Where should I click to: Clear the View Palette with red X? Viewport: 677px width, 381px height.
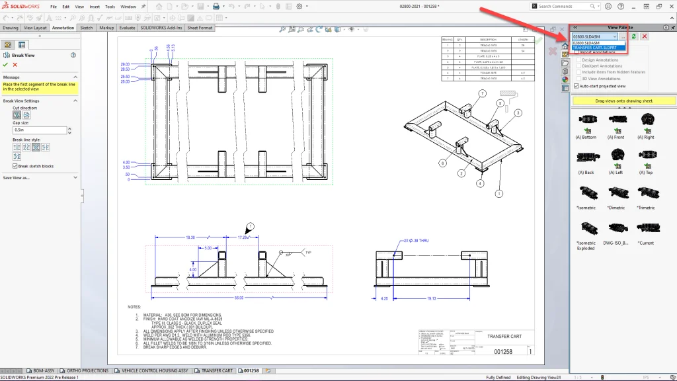click(x=645, y=37)
